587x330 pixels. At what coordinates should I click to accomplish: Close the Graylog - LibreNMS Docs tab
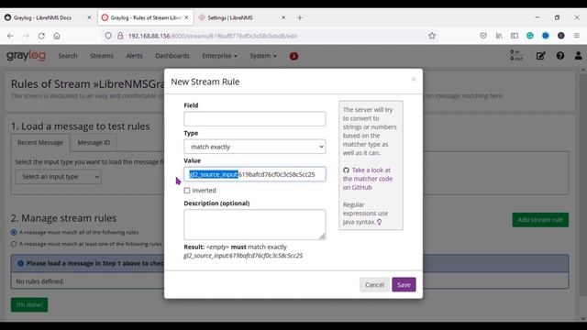pyautogui.click(x=89, y=17)
